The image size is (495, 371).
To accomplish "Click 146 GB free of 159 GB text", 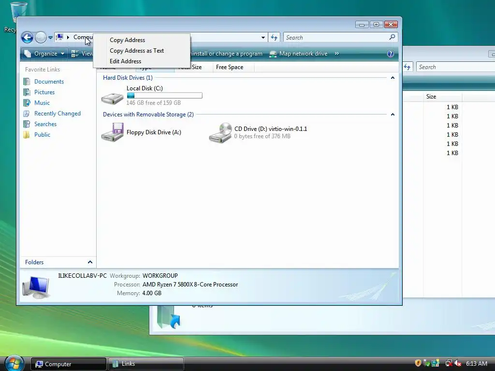I will coord(153,103).
